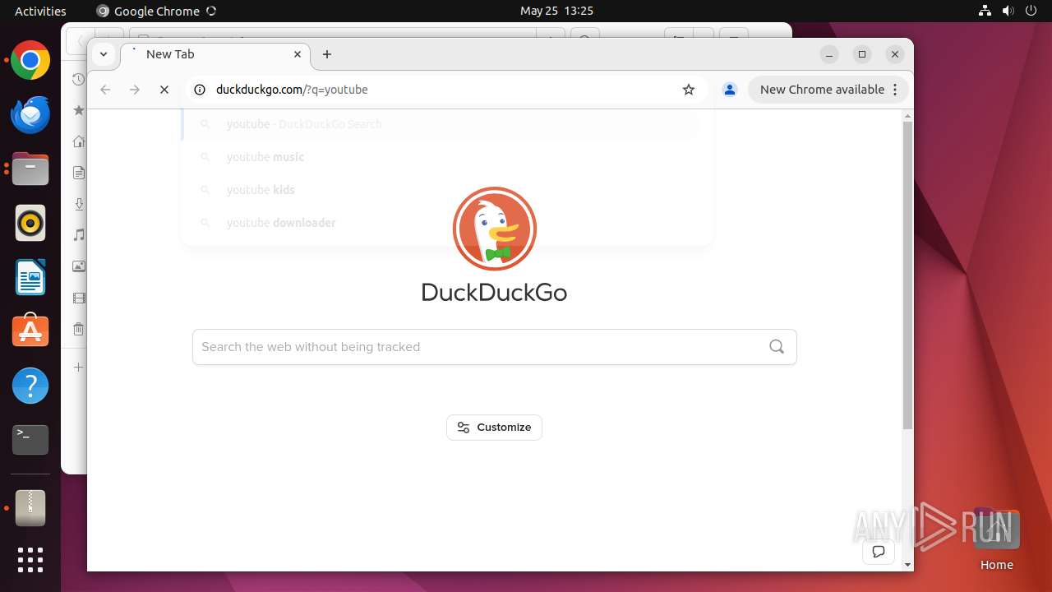Open Trash in Files sidebar
The image size is (1052, 592).
(79, 329)
